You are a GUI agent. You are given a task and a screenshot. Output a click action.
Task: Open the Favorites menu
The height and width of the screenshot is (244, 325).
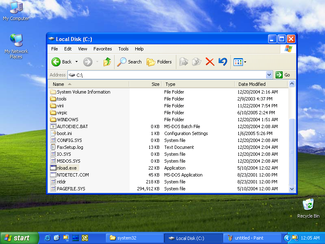click(103, 49)
